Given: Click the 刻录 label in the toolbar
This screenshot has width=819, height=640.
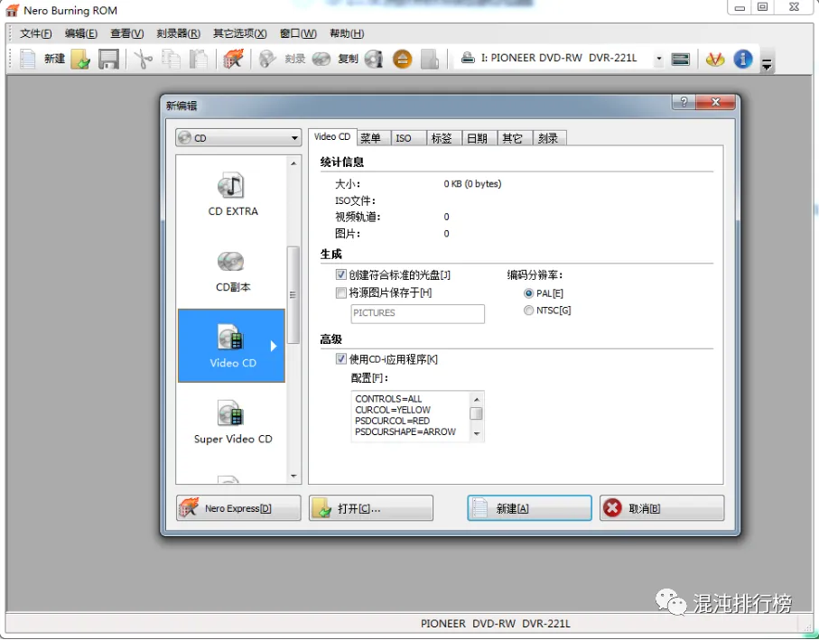Looking at the screenshot, I should click(x=294, y=59).
